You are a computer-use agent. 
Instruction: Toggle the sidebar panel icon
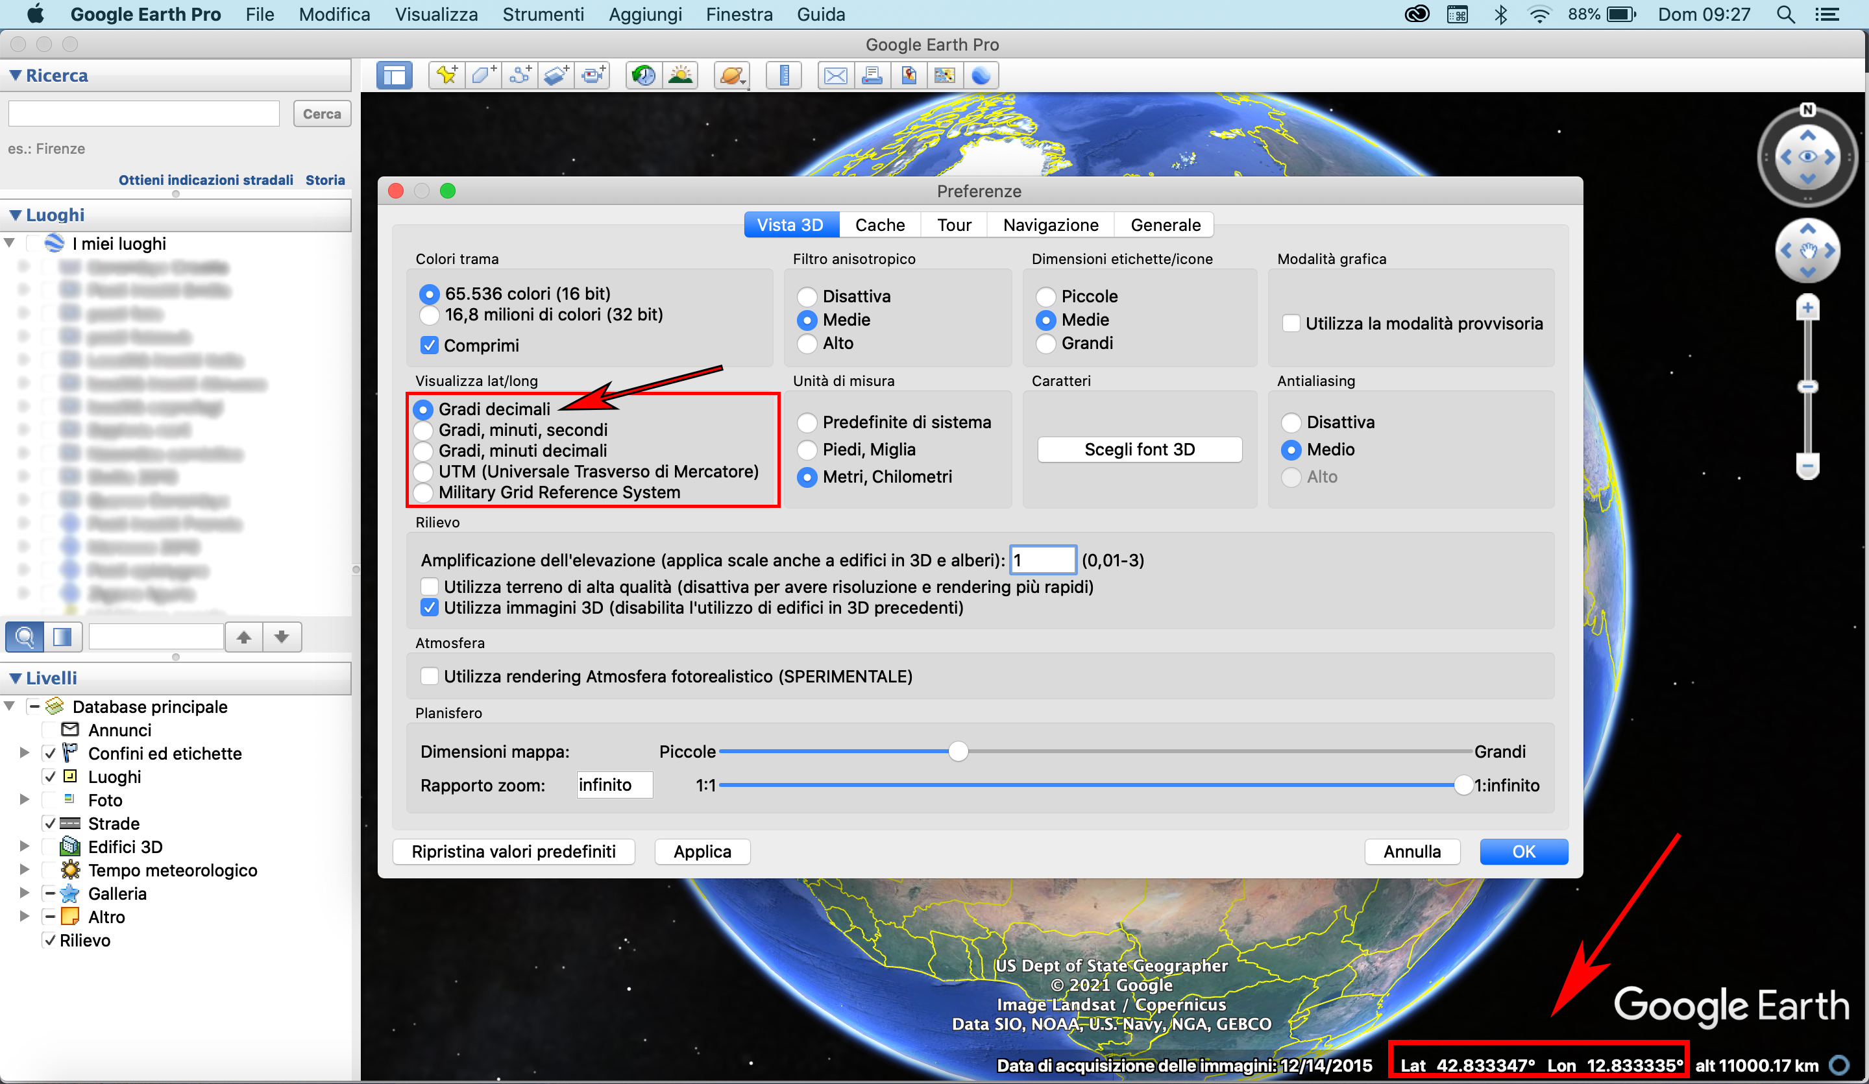394,76
